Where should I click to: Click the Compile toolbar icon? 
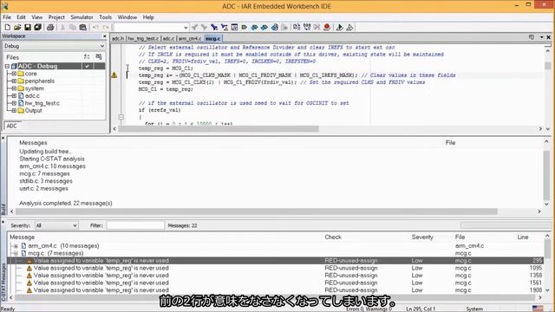(297, 27)
